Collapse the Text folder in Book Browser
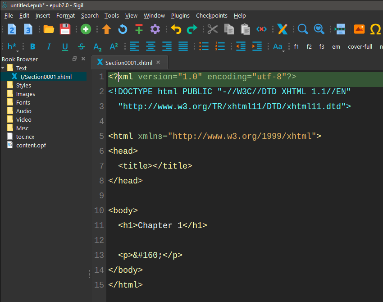The width and height of the screenshot is (383, 302). pos(4,68)
